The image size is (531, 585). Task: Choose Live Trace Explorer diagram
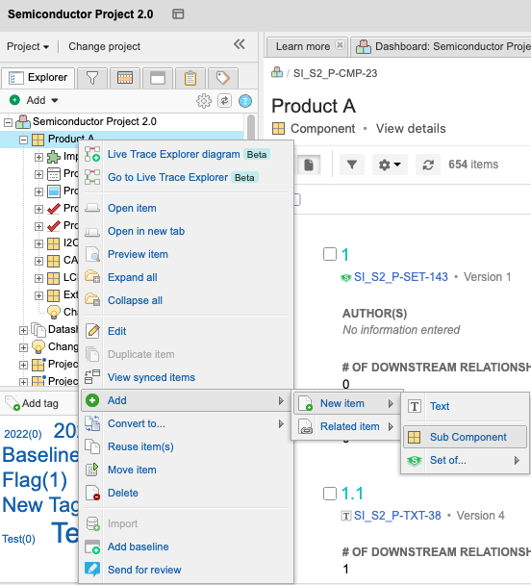[174, 155]
